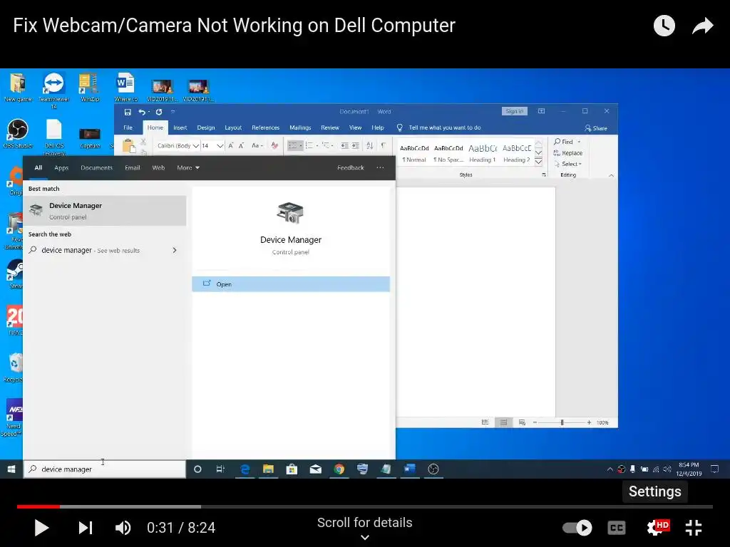Collapse the Word ribbon
This screenshot has height=547, width=730.
(x=611, y=175)
